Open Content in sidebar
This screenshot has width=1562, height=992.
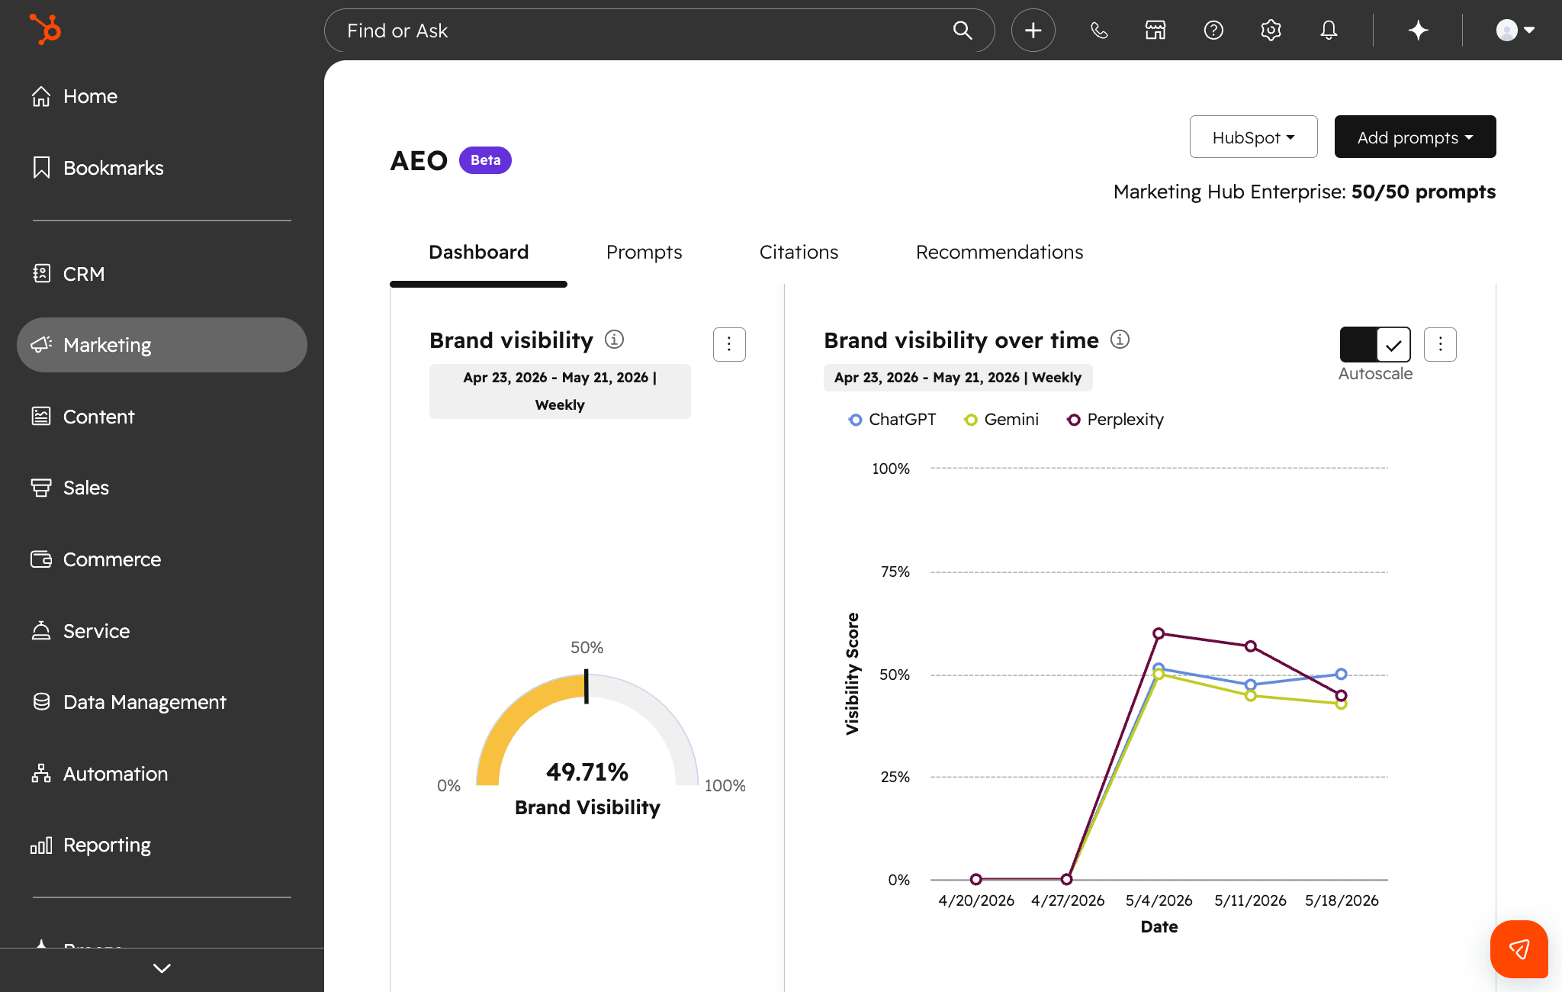click(x=162, y=417)
